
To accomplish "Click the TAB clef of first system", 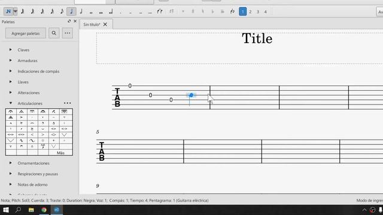I will [117, 97].
